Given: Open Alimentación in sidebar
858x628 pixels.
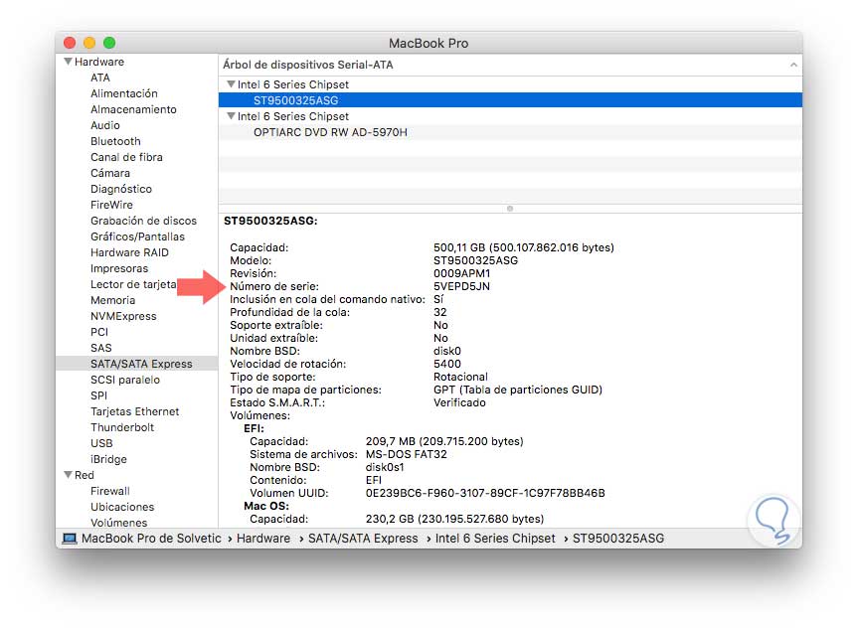Looking at the screenshot, I should [x=124, y=93].
